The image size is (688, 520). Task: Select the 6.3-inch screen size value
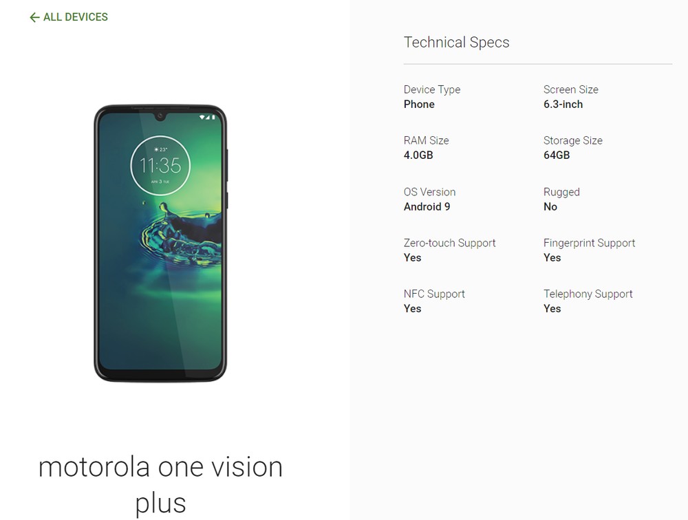563,105
